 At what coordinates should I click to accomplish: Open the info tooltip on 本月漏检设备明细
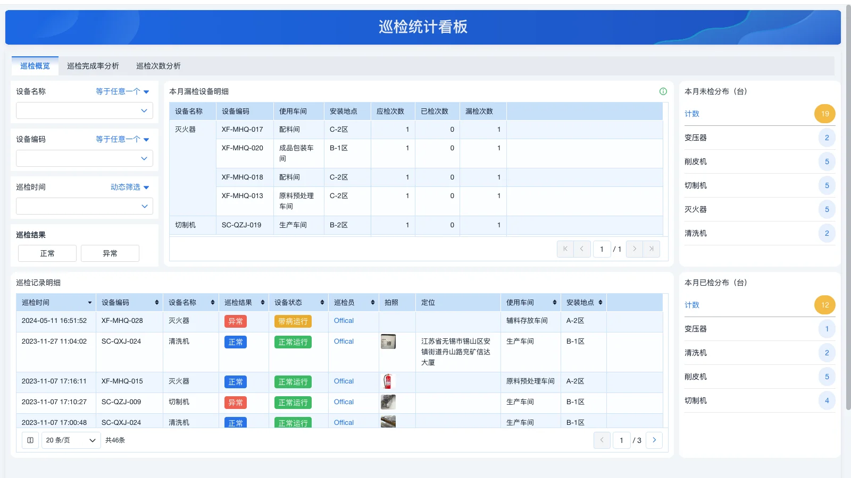pos(663,91)
